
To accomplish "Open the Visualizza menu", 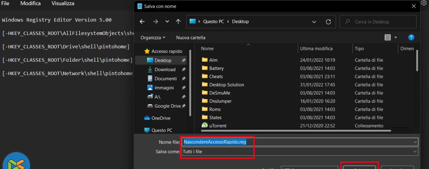I will pyautogui.click(x=63, y=4).
